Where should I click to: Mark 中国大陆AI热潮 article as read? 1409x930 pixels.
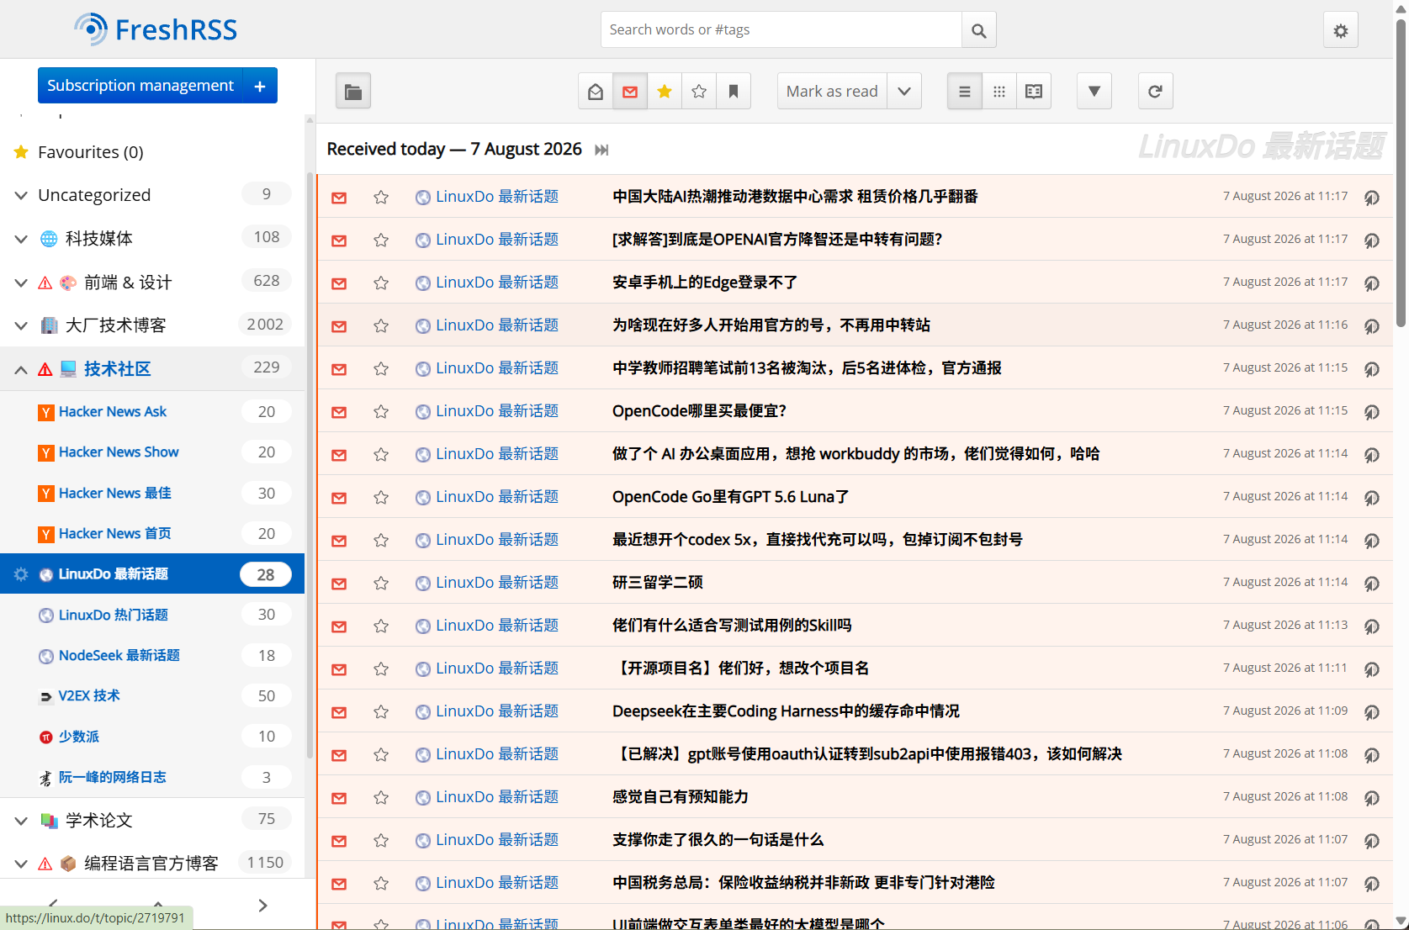pos(339,198)
